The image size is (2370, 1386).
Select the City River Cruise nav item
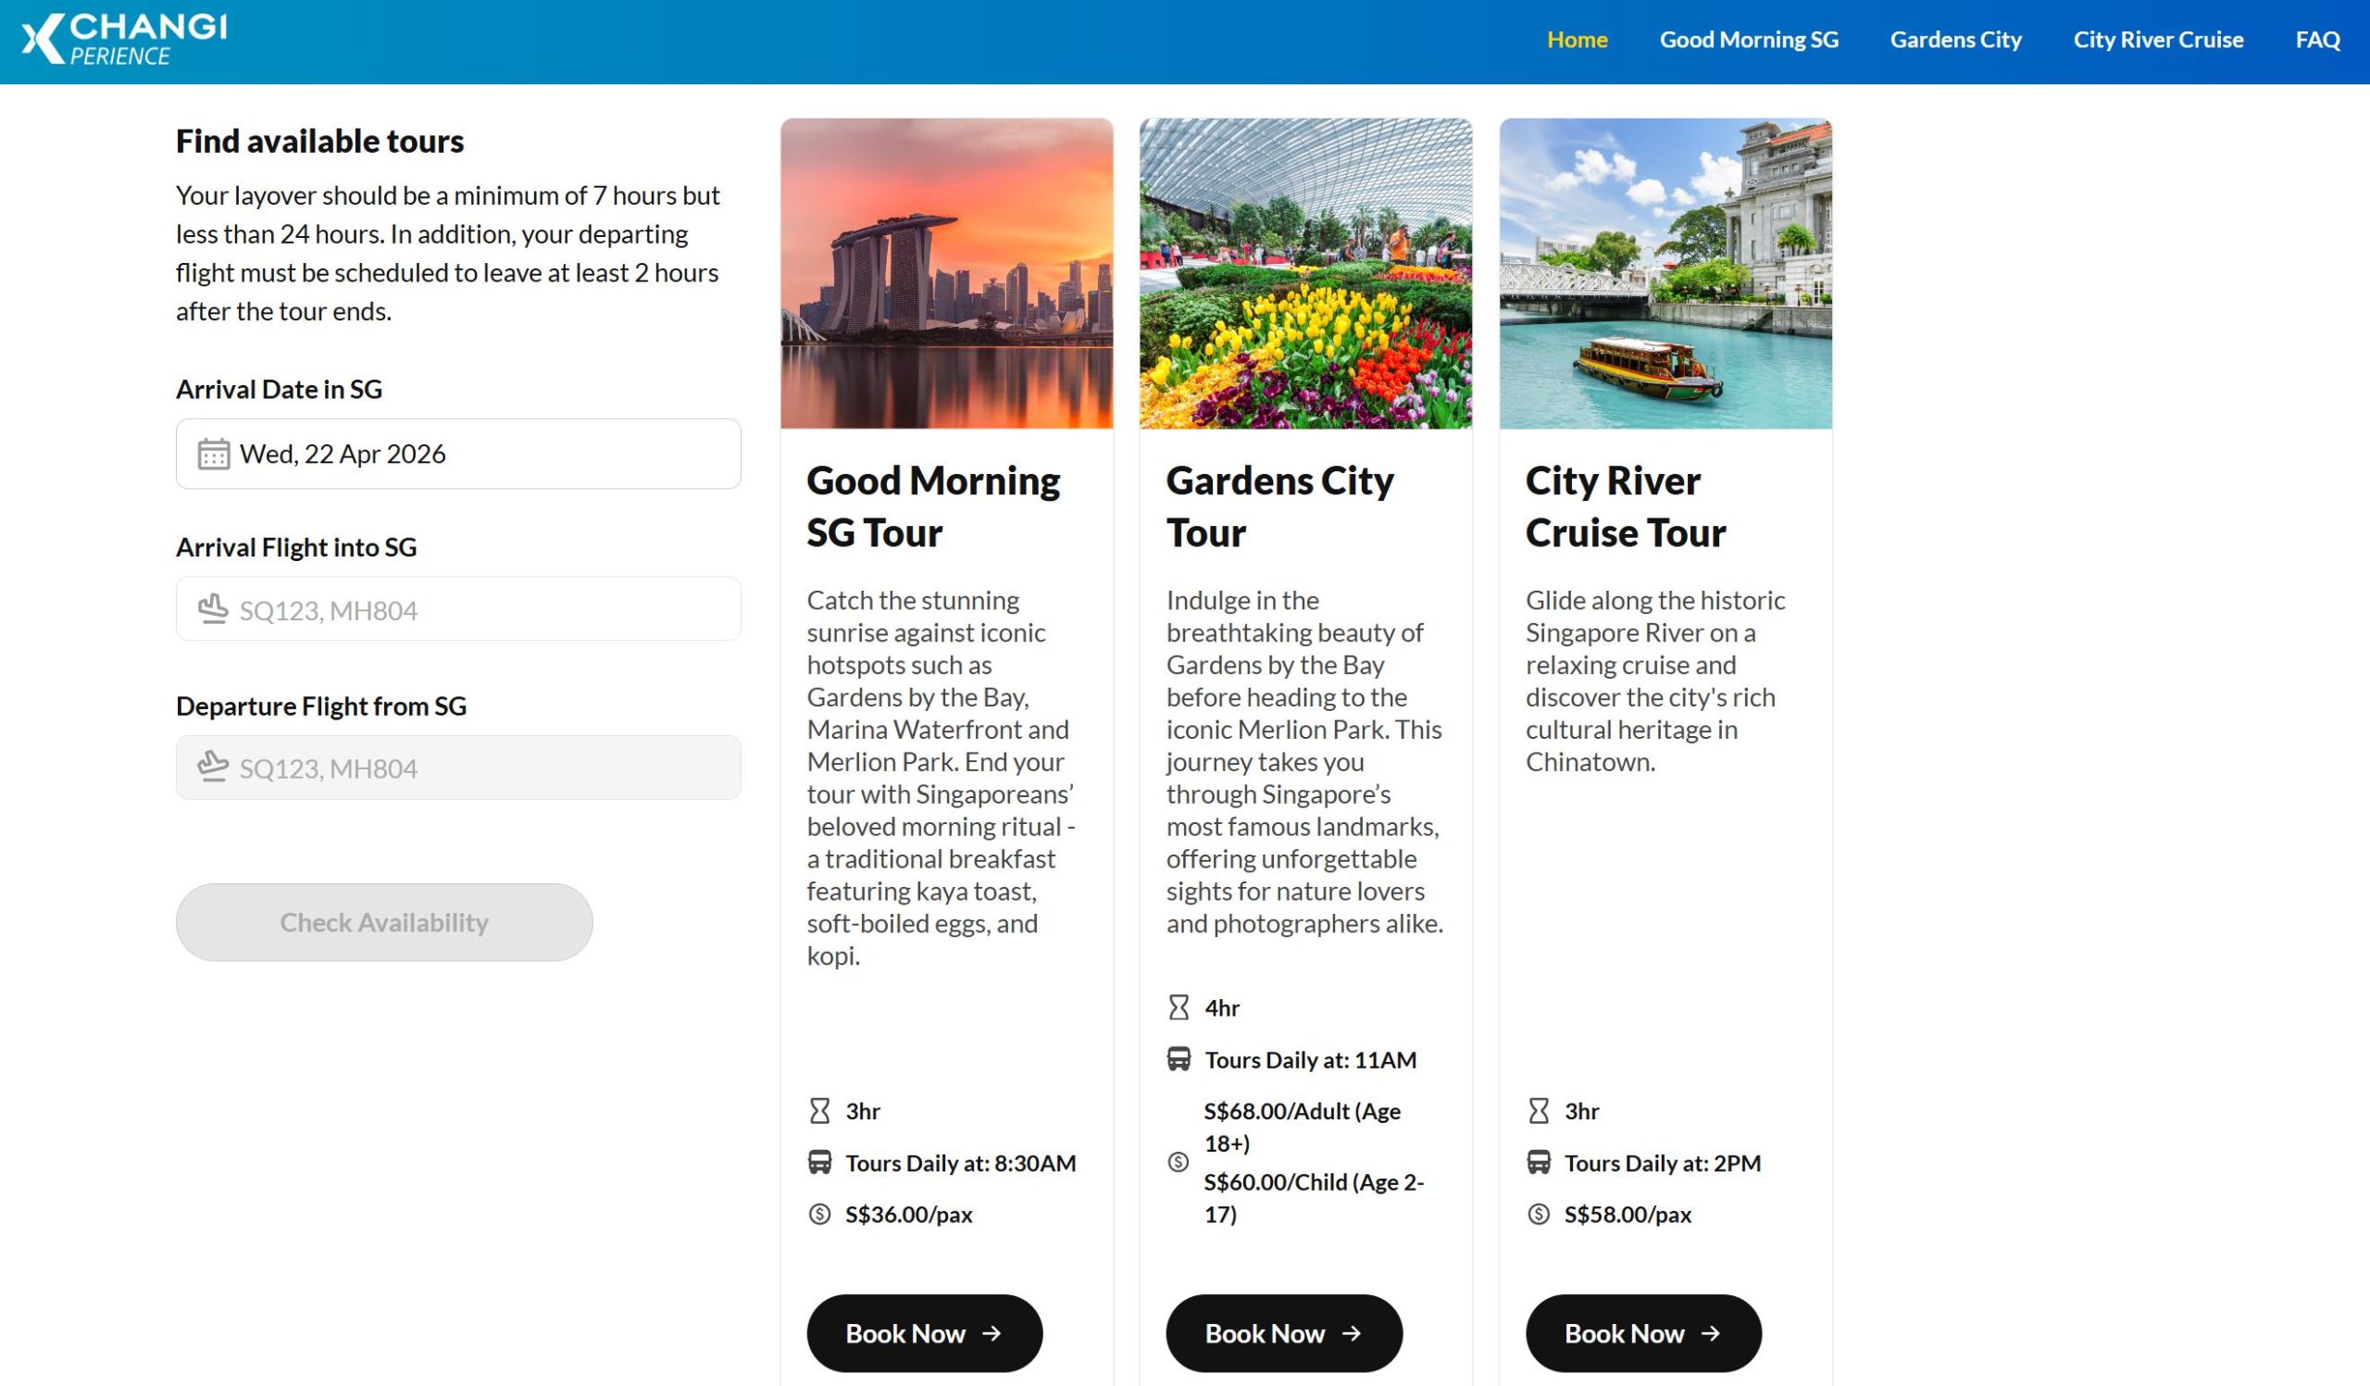[2158, 40]
